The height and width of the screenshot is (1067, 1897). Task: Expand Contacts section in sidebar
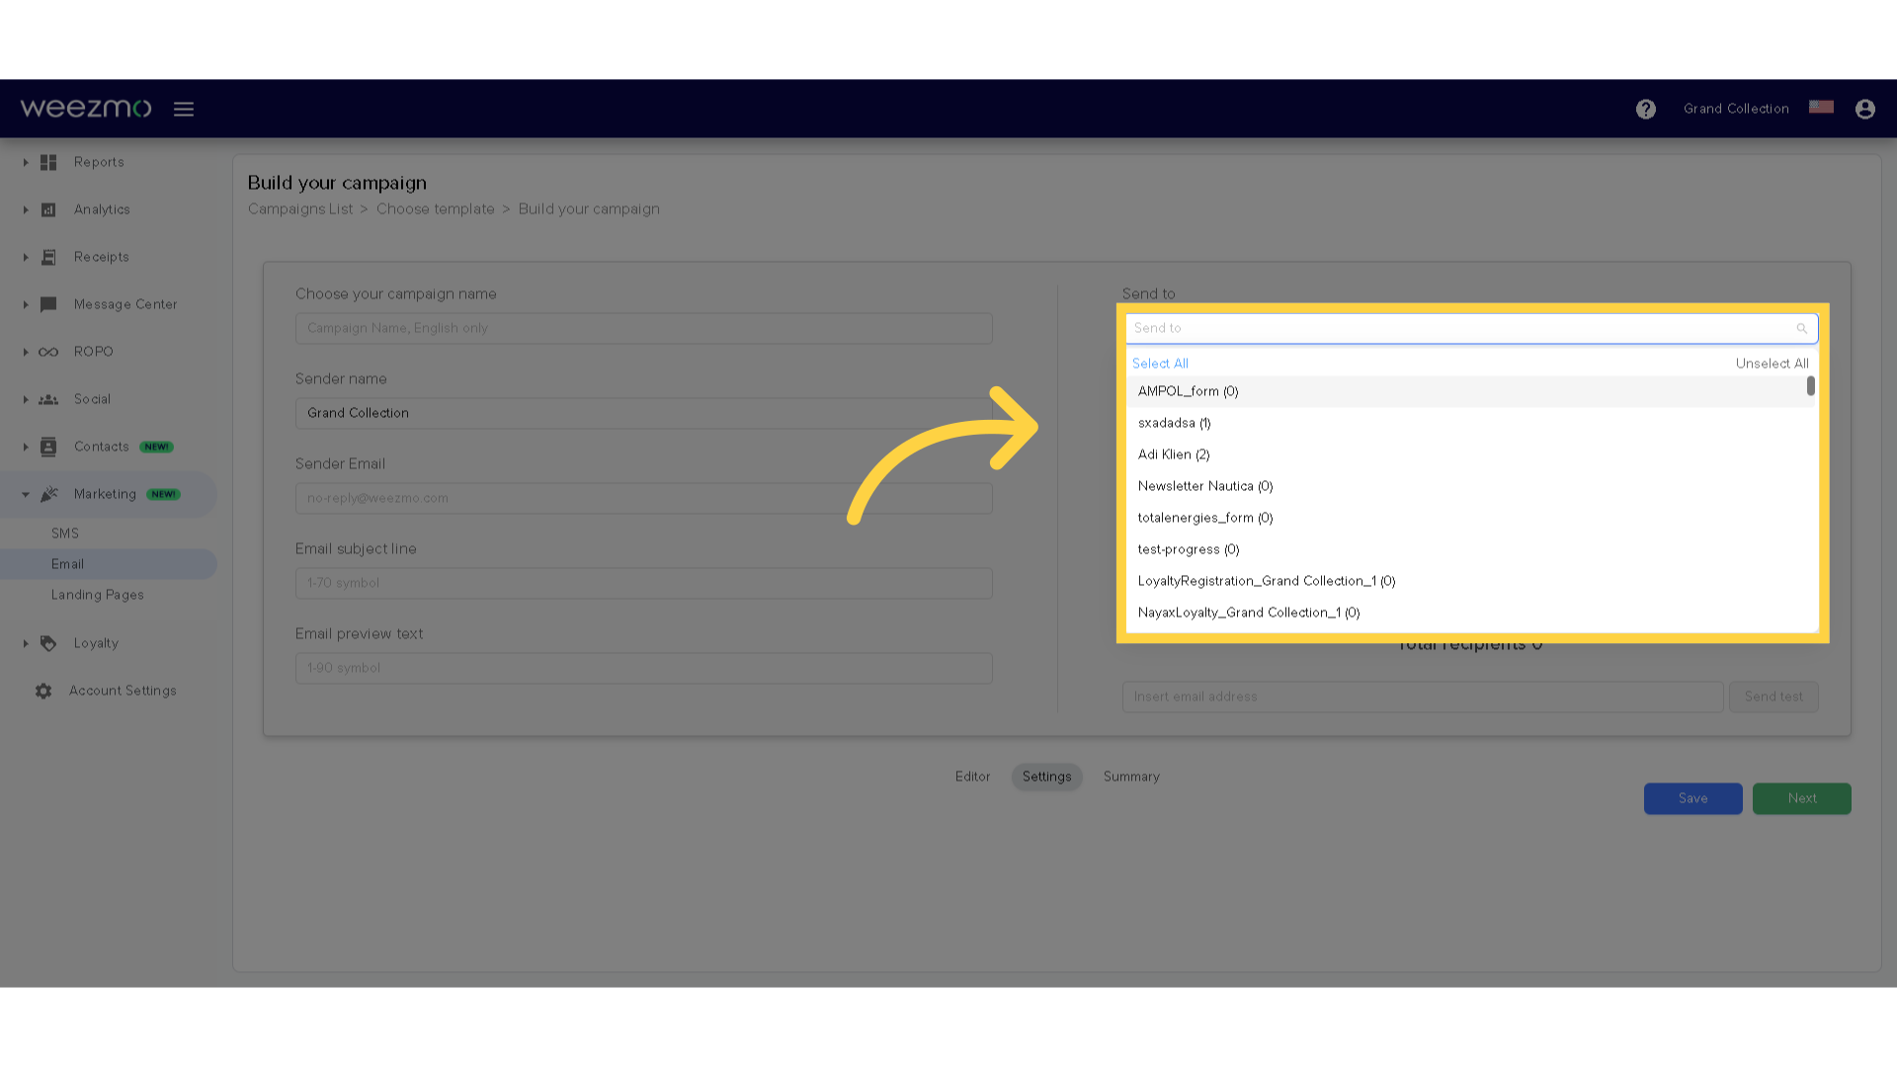pos(26,446)
